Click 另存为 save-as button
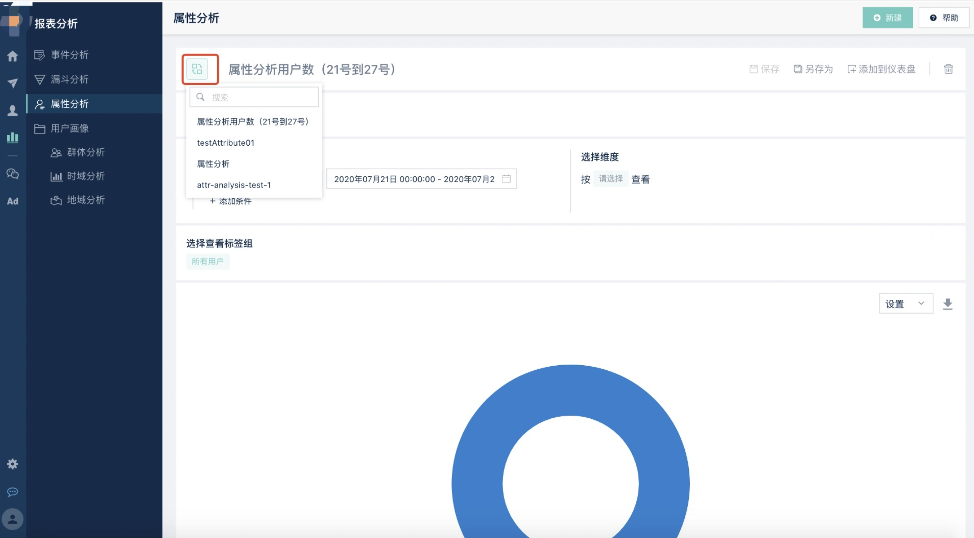 pos(813,69)
